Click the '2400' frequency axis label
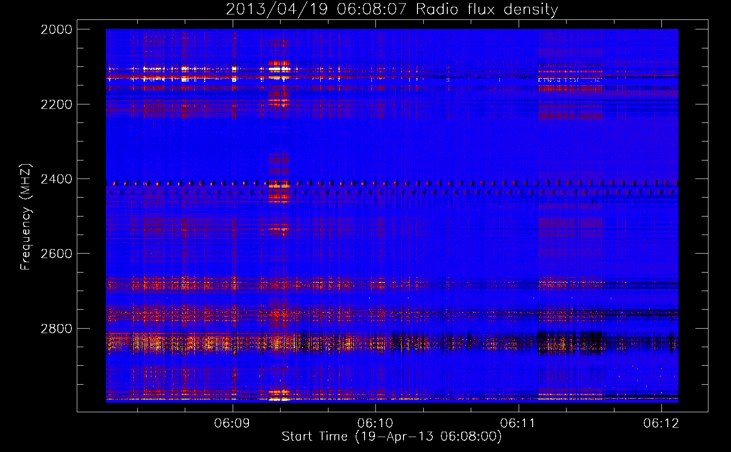Image resolution: width=731 pixels, height=452 pixels. point(56,179)
